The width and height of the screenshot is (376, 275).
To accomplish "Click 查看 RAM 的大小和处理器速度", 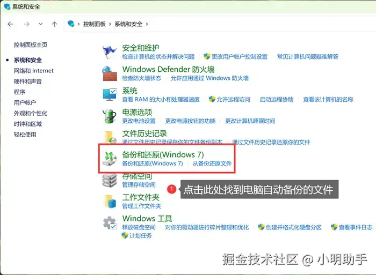I will point(161,99).
